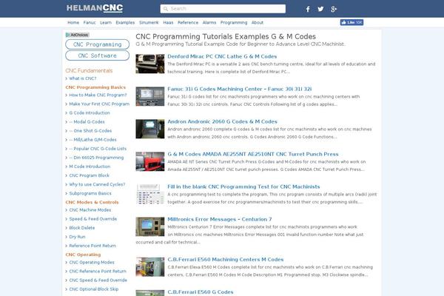The height and width of the screenshot is (296, 444).
Task: Click the search magnifier icon
Action: click(x=166, y=9)
